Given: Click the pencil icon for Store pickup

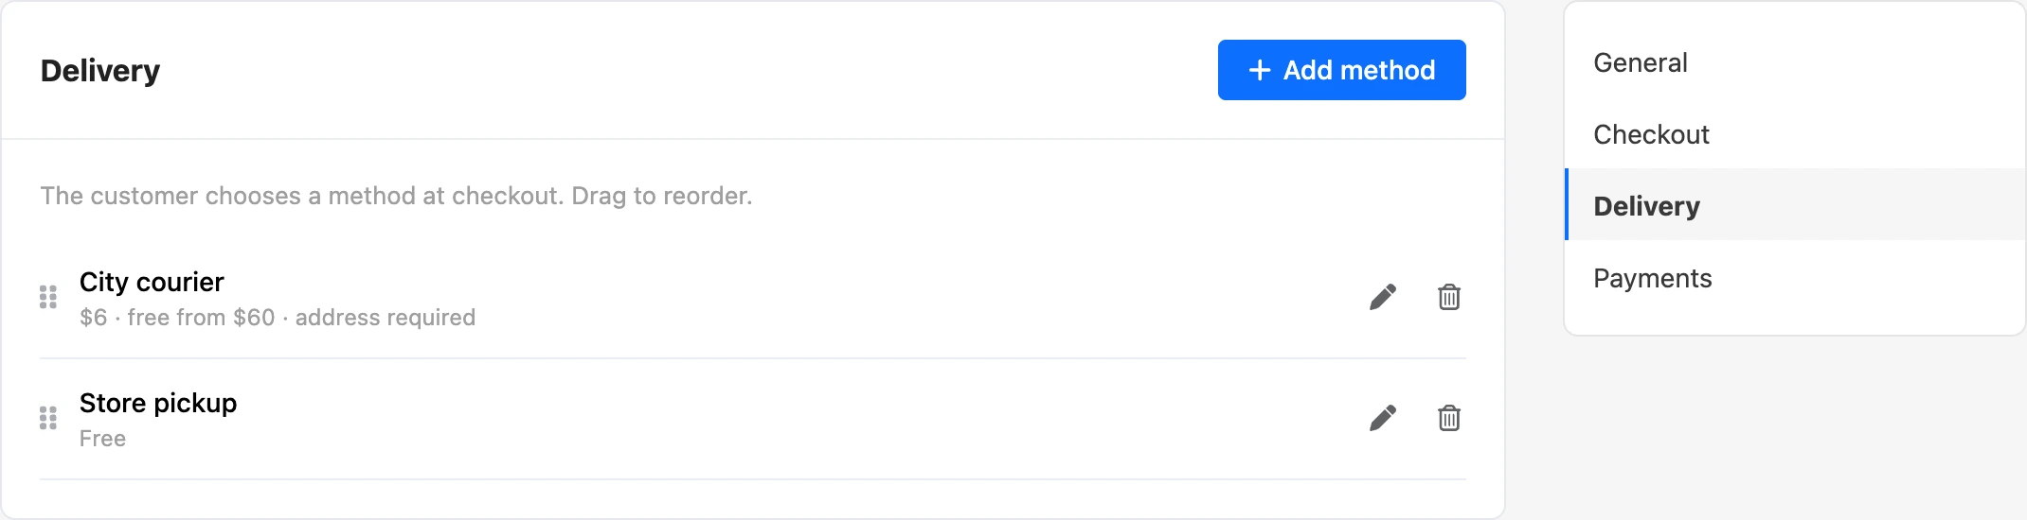Looking at the screenshot, I should click(1383, 418).
